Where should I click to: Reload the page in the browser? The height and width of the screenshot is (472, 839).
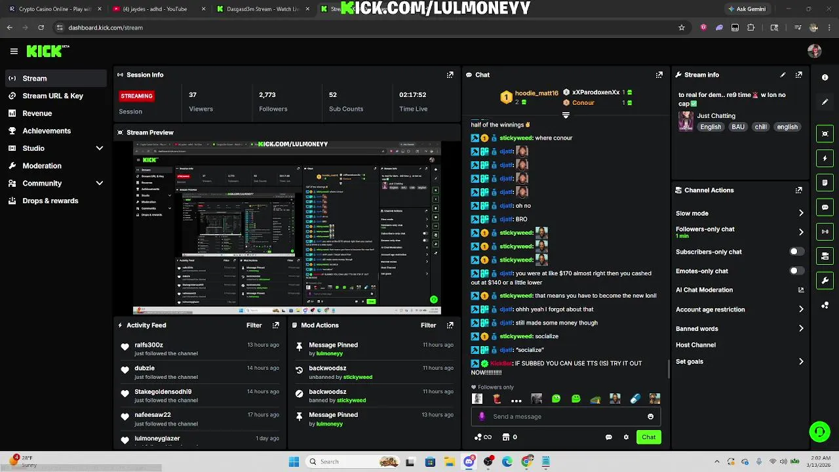point(41,28)
